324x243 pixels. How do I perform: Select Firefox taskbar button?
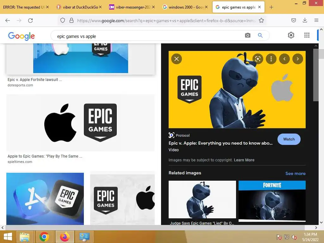coord(65,237)
